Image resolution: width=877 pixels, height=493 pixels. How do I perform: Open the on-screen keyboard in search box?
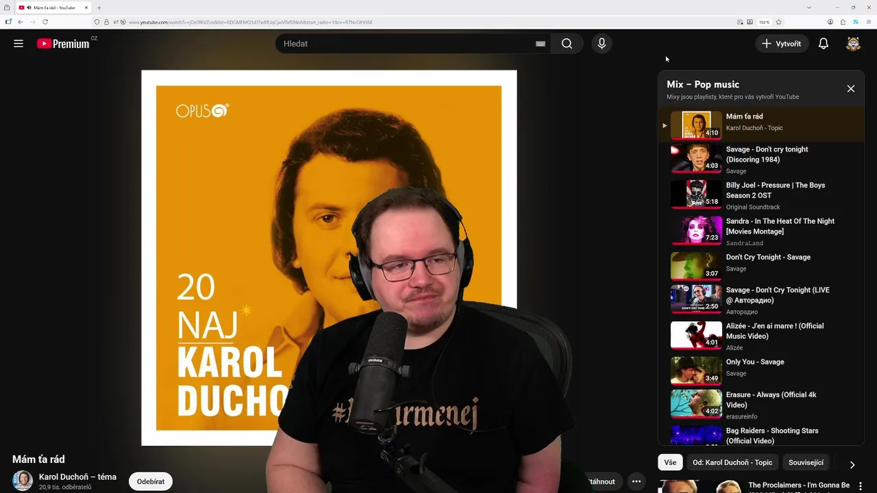click(541, 44)
